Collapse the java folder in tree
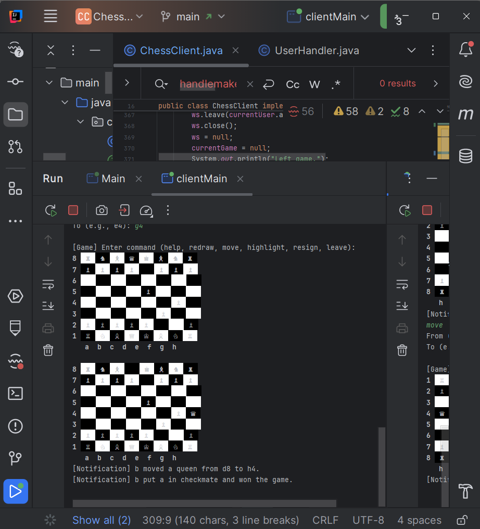Image resolution: width=480 pixels, height=529 pixels. click(65, 103)
